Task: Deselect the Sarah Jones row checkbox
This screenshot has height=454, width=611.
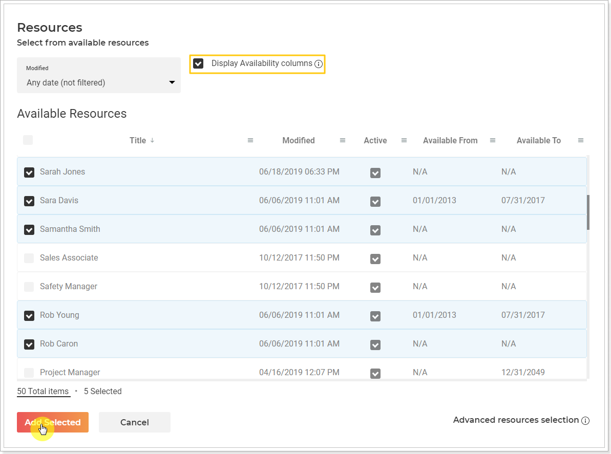Action: tap(29, 172)
